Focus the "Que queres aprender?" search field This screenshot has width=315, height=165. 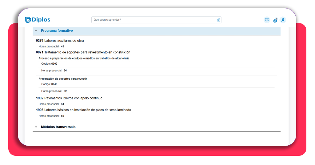point(157,20)
